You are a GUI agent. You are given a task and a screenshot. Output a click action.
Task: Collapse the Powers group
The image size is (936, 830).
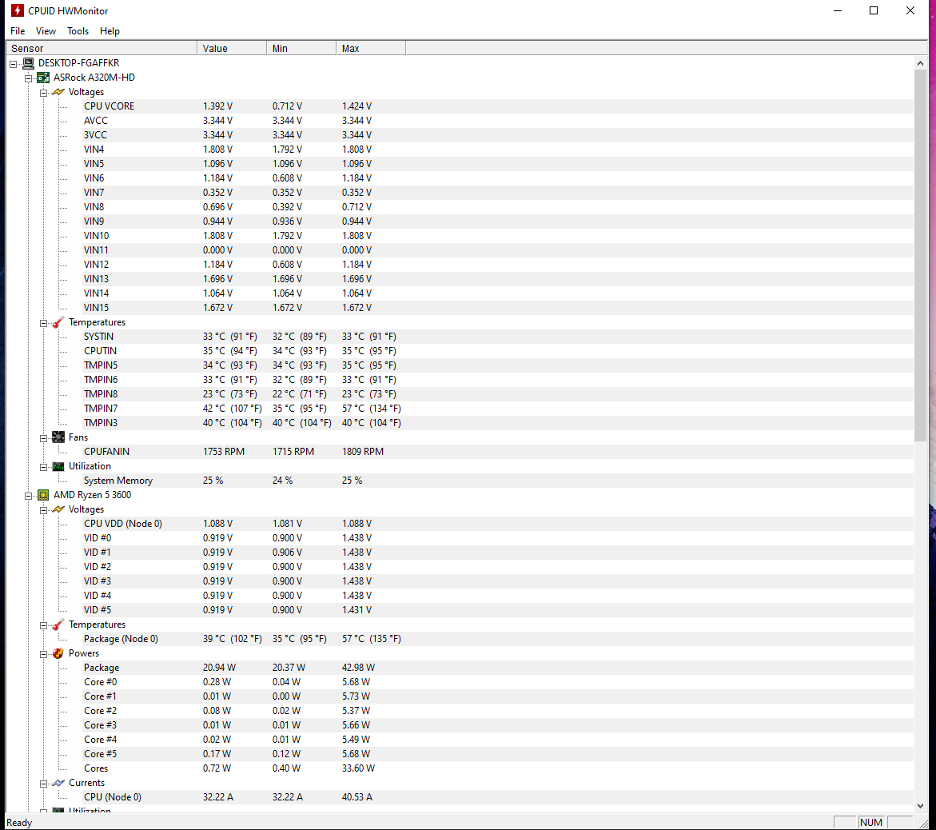point(43,654)
